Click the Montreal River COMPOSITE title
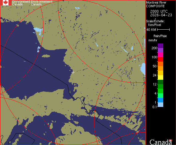 point(156,4)
